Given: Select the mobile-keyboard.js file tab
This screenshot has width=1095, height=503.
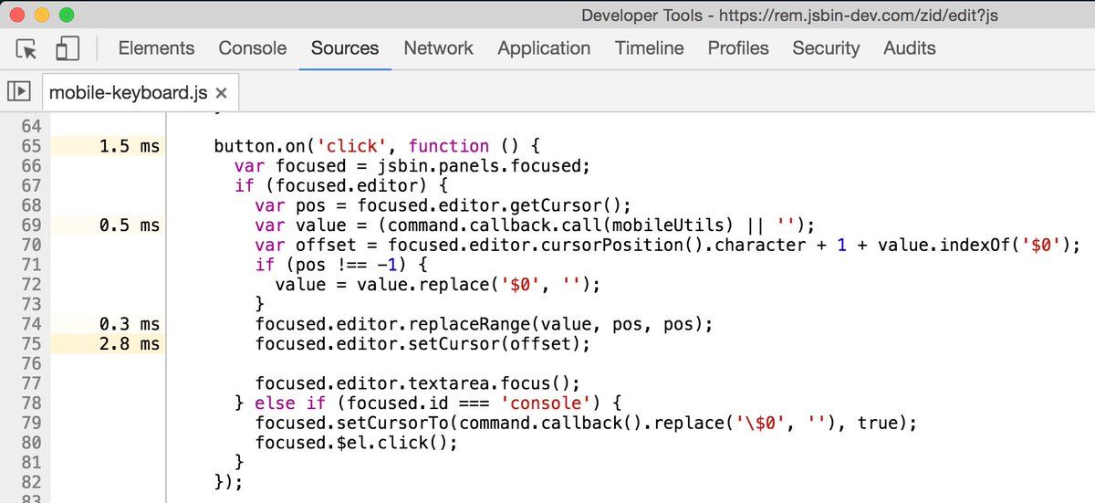Looking at the screenshot, I should pyautogui.click(x=128, y=93).
